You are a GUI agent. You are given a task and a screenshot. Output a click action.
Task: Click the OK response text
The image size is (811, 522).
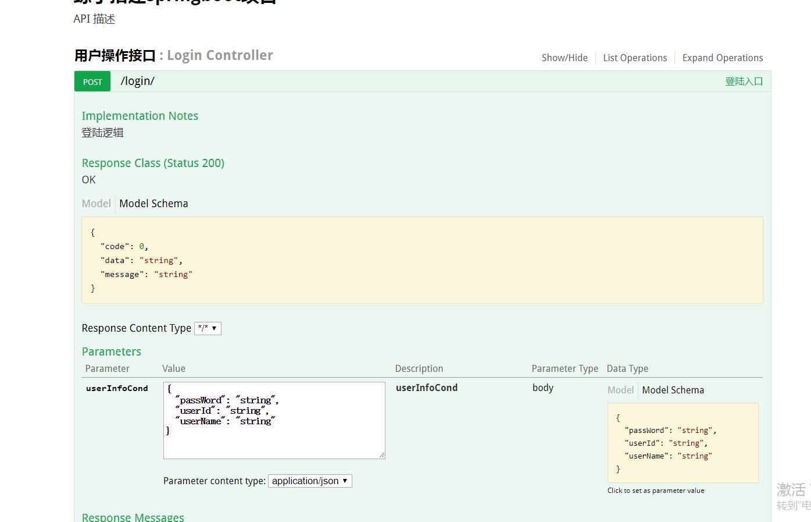click(88, 180)
